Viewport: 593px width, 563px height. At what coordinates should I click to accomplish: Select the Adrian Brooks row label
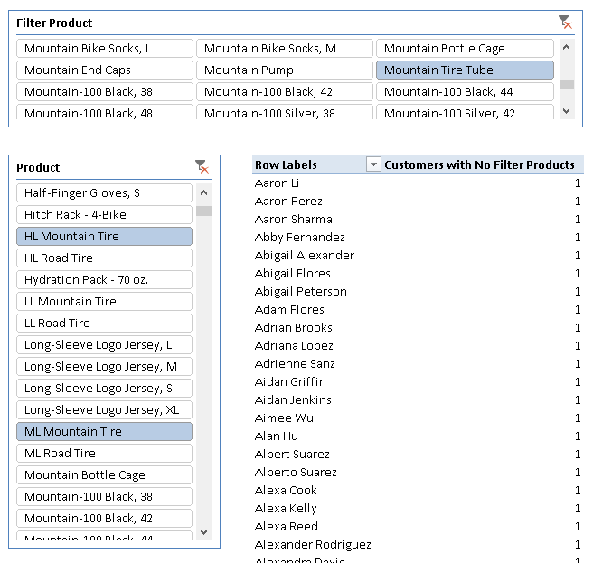pos(294,327)
